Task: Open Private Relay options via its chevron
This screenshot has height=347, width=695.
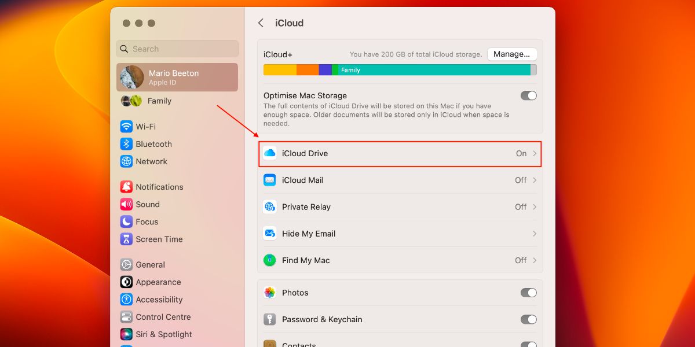Action: click(x=534, y=206)
